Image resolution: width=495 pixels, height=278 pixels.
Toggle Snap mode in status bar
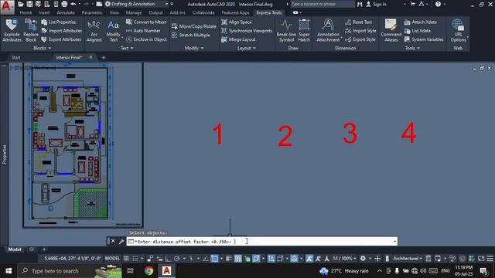135,259
